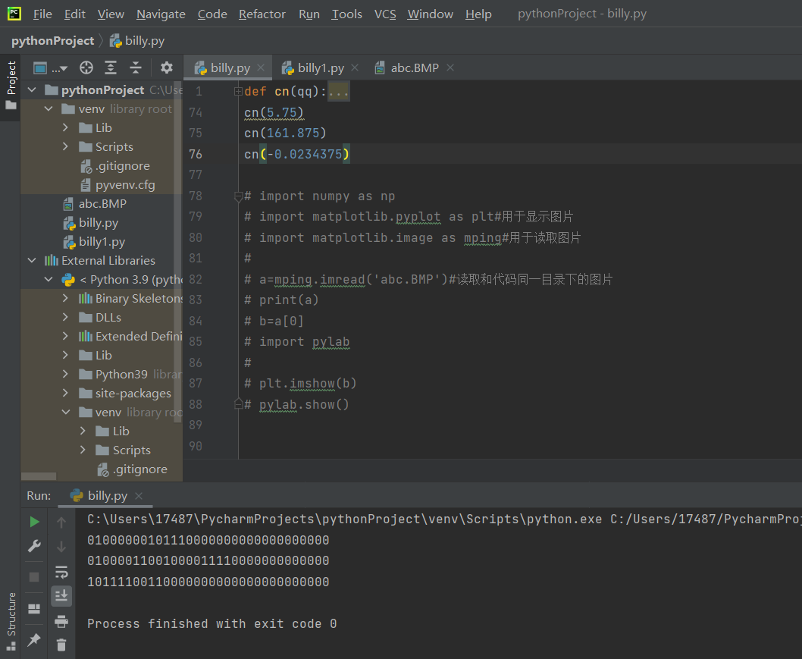Click the Expand All icon in Project toolbar
The height and width of the screenshot is (659, 802).
(111, 67)
